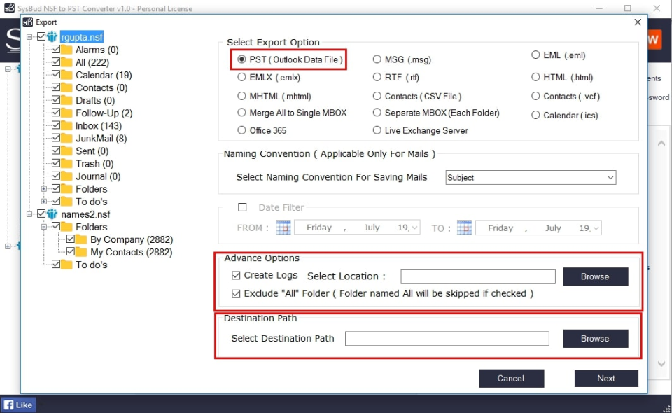
Task: Enable the Date Filter checkbox
Action: click(242, 207)
